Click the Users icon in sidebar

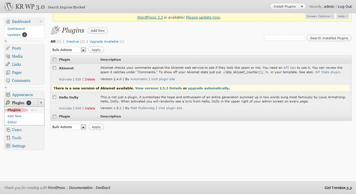[x=8, y=130]
